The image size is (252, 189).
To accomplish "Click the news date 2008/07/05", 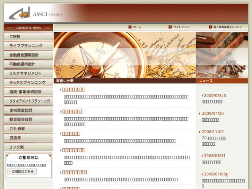I will coord(215,174).
